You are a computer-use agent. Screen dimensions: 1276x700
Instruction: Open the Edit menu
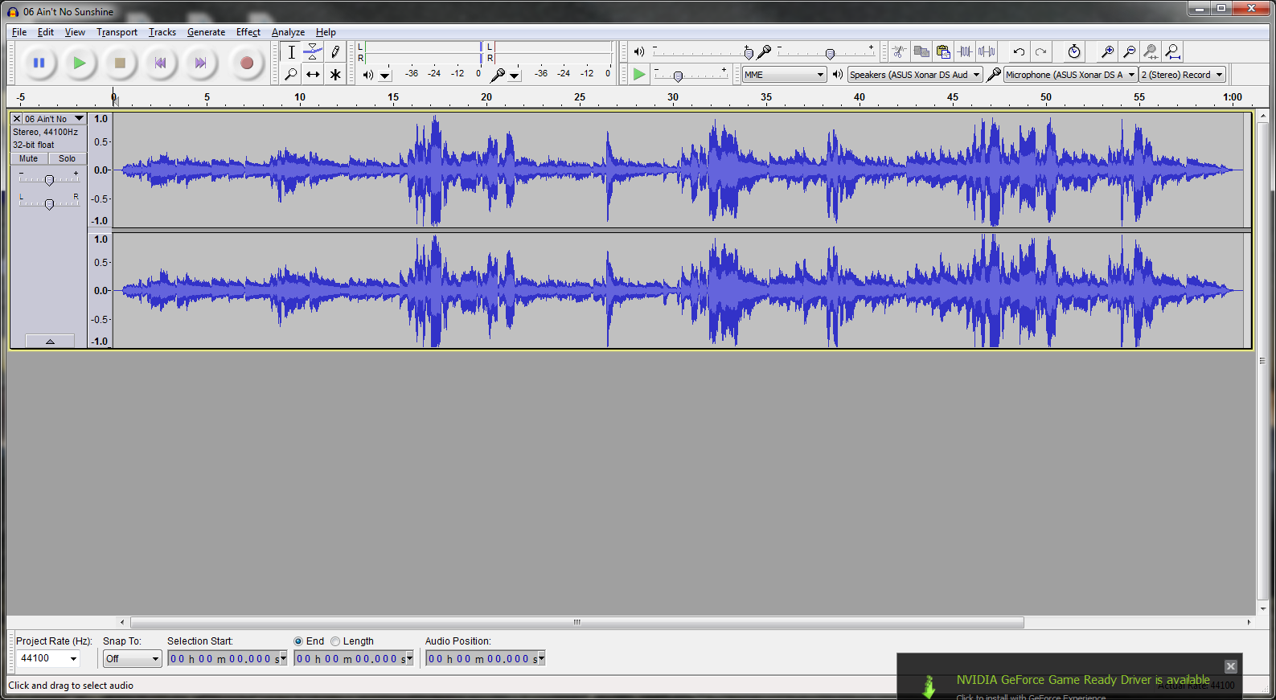point(46,32)
